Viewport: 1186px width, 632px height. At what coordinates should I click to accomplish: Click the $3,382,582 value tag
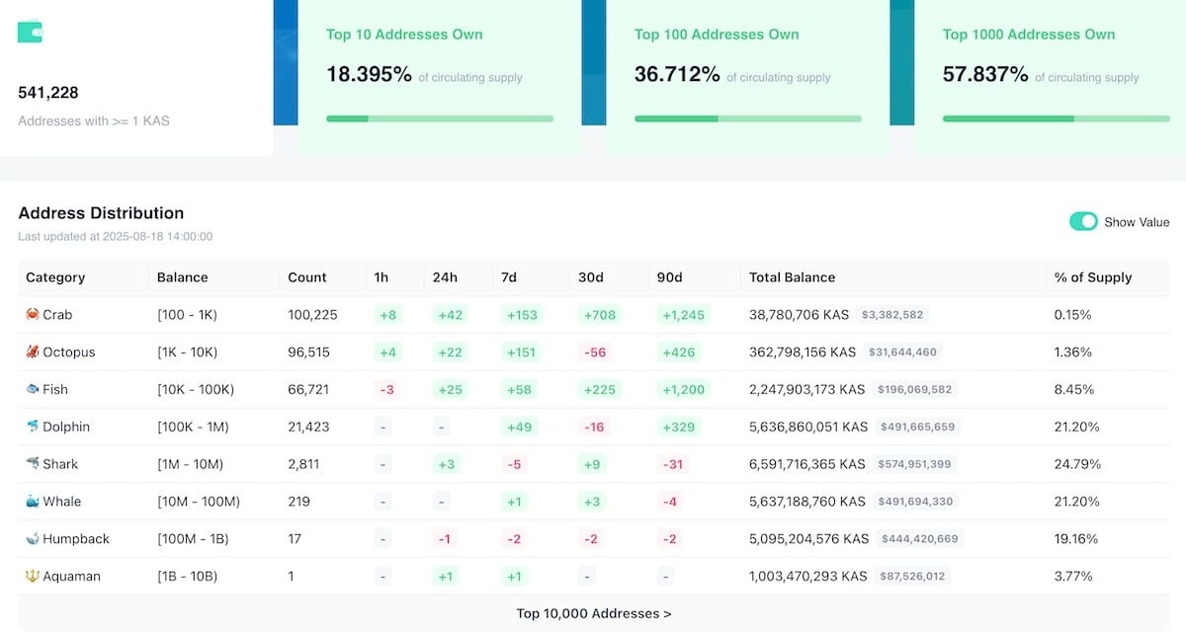coord(892,315)
